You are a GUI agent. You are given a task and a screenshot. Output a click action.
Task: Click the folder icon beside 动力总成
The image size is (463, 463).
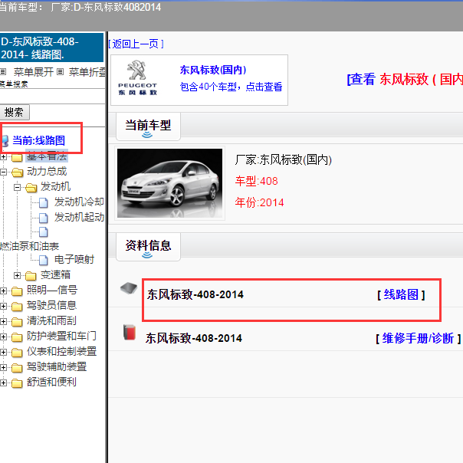[x=17, y=172]
